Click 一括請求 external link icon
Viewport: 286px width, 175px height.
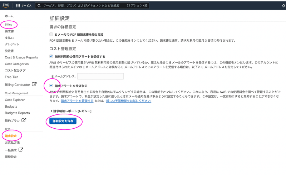pyautogui.click(x=21, y=150)
